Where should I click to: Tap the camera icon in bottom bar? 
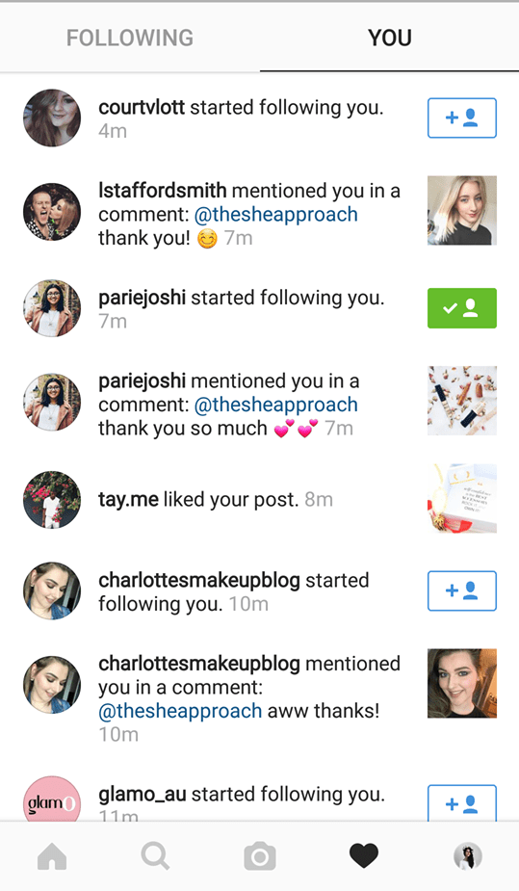[x=260, y=856]
